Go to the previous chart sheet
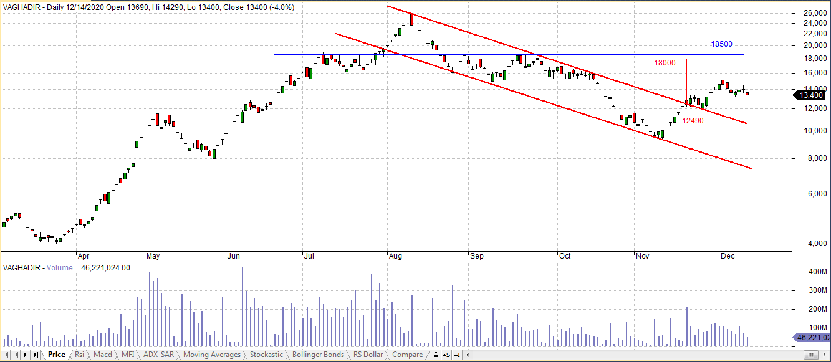This screenshot has height=362, width=831. [16, 355]
